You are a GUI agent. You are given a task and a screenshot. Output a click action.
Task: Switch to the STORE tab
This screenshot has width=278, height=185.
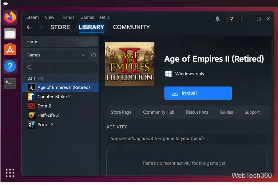tap(60, 27)
